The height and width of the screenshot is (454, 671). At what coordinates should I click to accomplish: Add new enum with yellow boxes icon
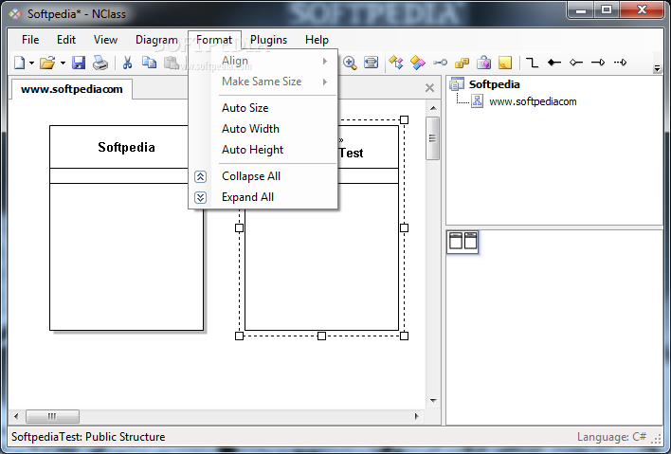(x=462, y=64)
